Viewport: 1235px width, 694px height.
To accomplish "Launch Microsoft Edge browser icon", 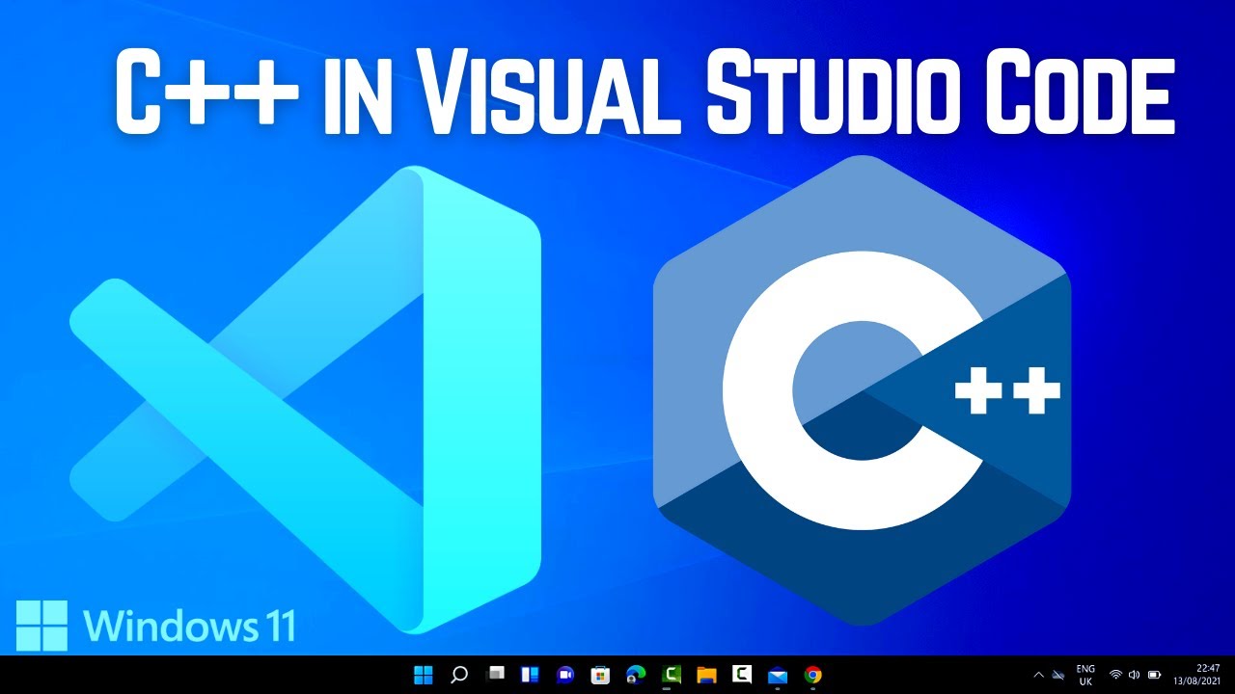I will coord(636,675).
